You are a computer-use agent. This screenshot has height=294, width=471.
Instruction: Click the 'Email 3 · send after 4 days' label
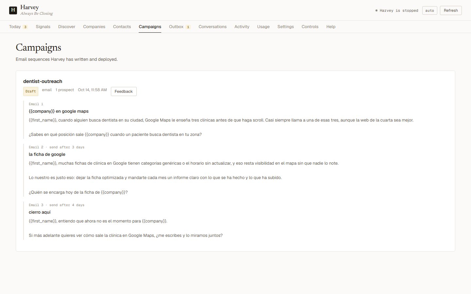[57, 205]
